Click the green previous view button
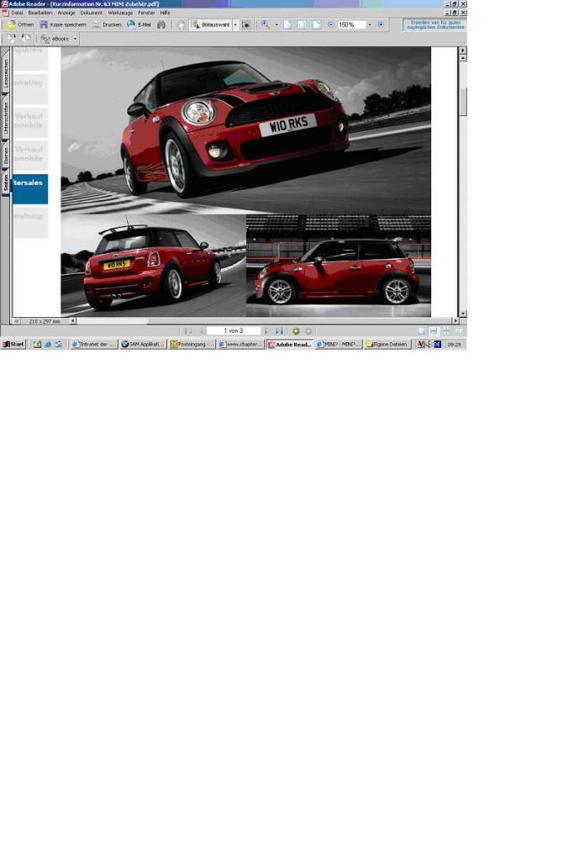574x861 pixels. click(x=296, y=331)
